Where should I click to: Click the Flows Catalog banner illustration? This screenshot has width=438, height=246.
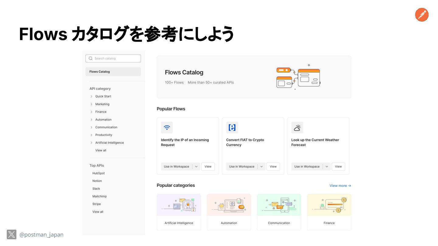298,77
